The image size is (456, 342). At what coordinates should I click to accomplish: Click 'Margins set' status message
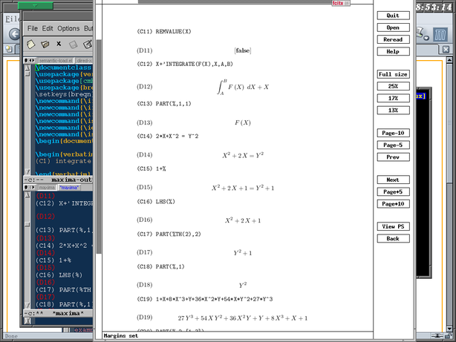tap(121, 335)
